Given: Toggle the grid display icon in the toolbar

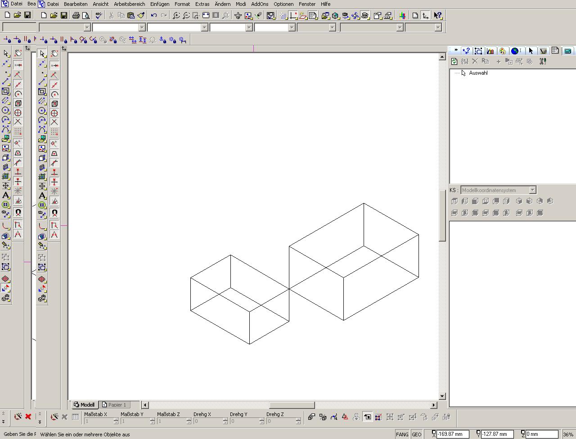Looking at the screenshot, I should pyautogui.click(x=283, y=15).
